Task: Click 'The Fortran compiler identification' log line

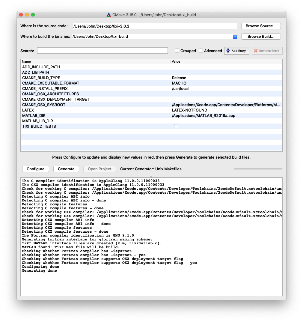Action: 78,235
